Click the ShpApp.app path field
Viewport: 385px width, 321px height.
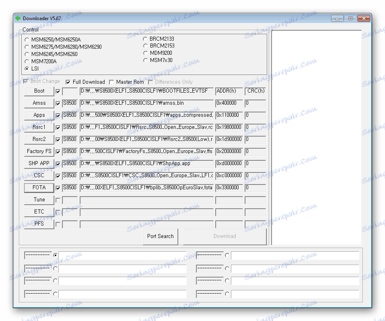(x=146, y=164)
